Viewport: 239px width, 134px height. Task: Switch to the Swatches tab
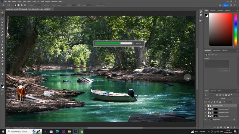tap(212, 10)
